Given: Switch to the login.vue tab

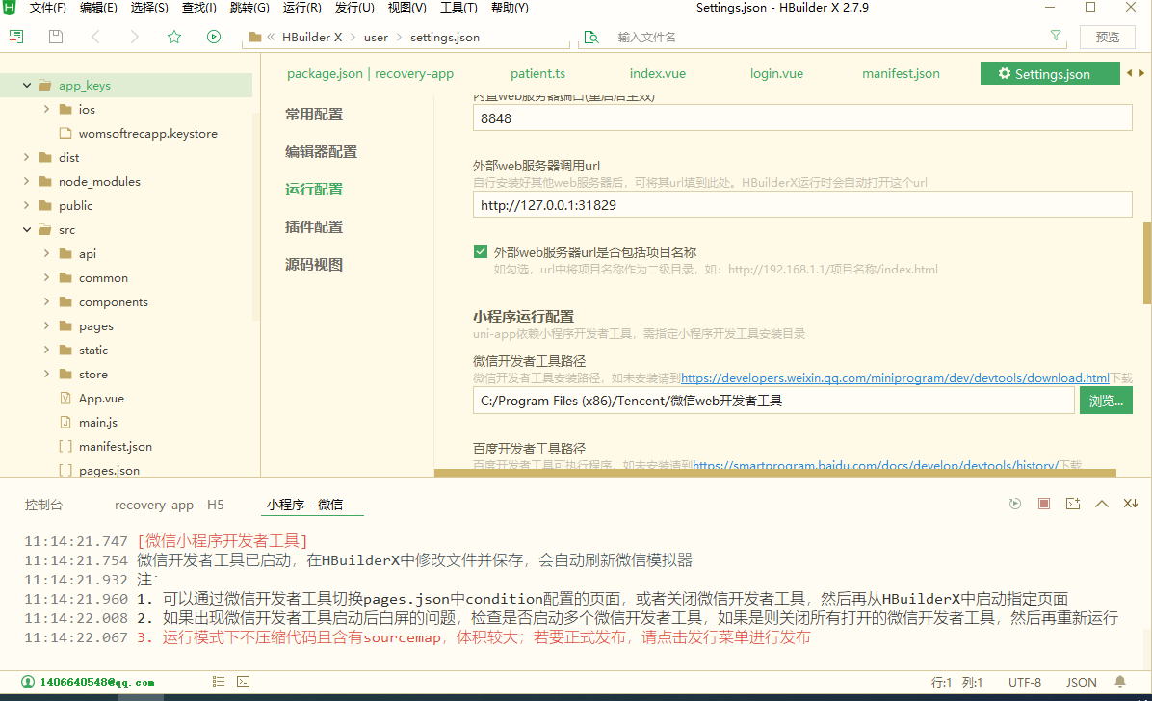Looking at the screenshot, I should (776, 73).
